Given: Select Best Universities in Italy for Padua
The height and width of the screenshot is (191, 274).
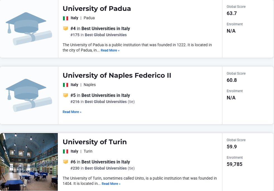Looking at the screenshot, I should coord(106,28).
